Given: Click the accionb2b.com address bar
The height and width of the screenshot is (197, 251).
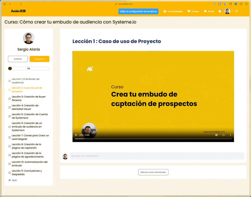Looking at the screenshot, I should 125,4.
